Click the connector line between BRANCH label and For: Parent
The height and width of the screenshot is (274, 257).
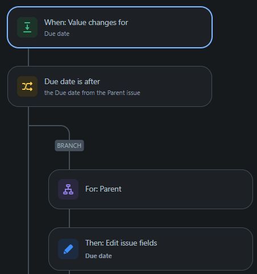(x=69, y=160)
